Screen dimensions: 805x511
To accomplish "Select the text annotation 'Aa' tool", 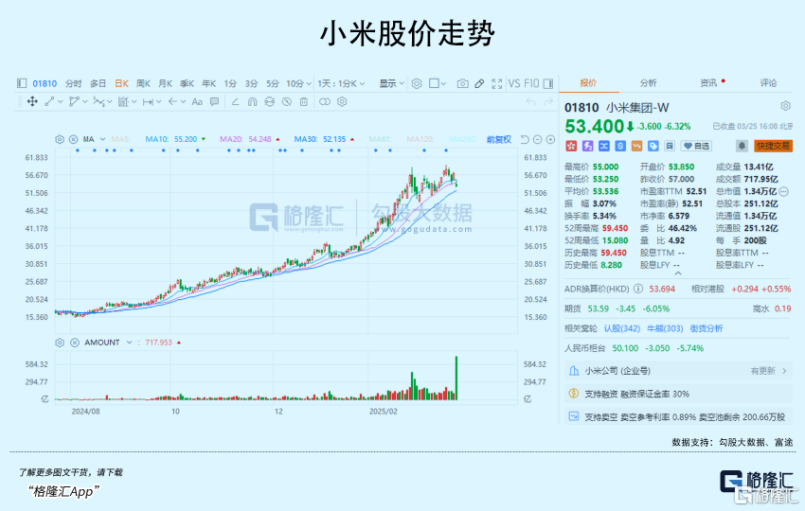I will pos(197,101).
